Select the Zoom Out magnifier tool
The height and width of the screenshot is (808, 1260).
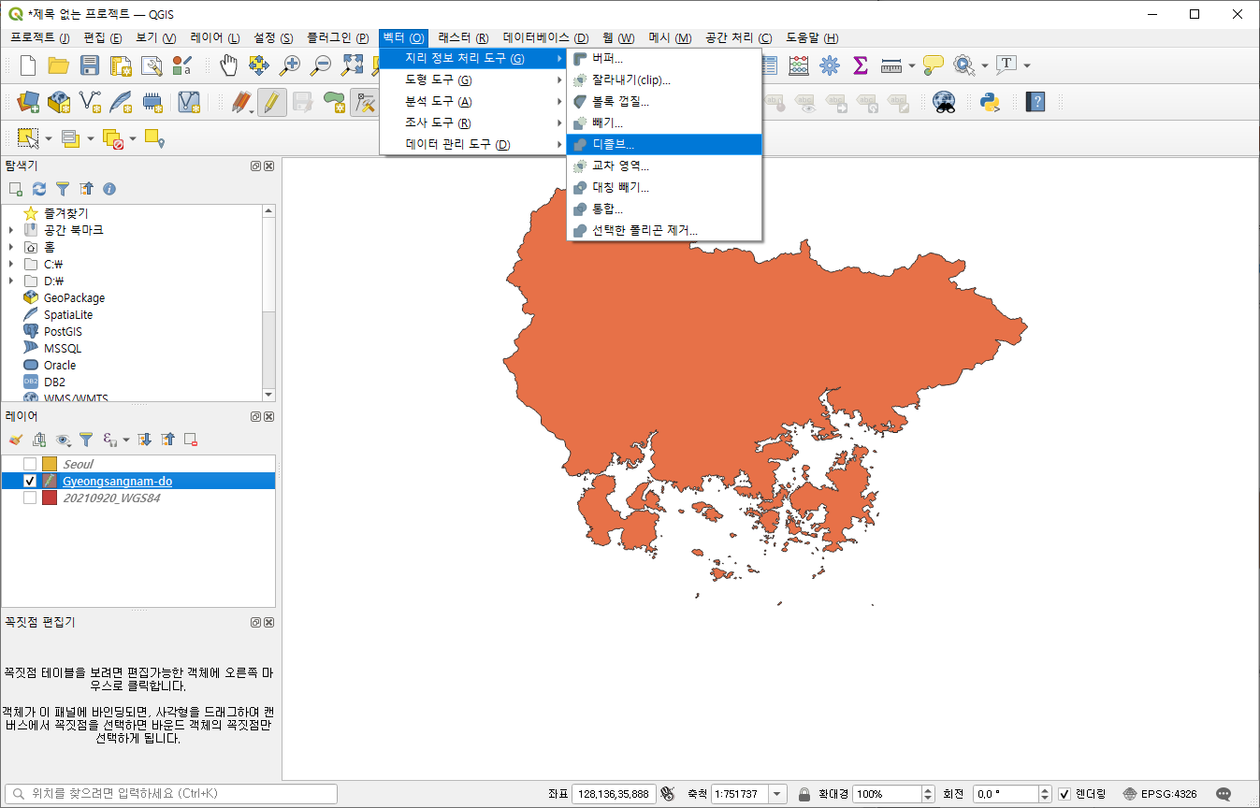pos(321,65)
